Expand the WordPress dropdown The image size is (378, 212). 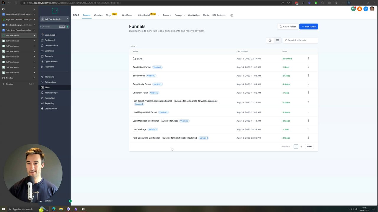point(128,15)
